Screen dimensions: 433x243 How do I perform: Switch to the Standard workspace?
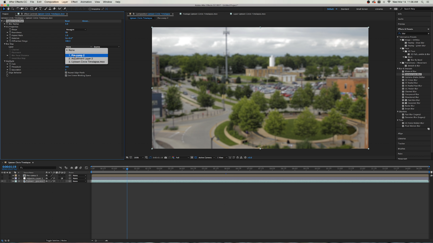pyautogui.click(x=345, y=9)
